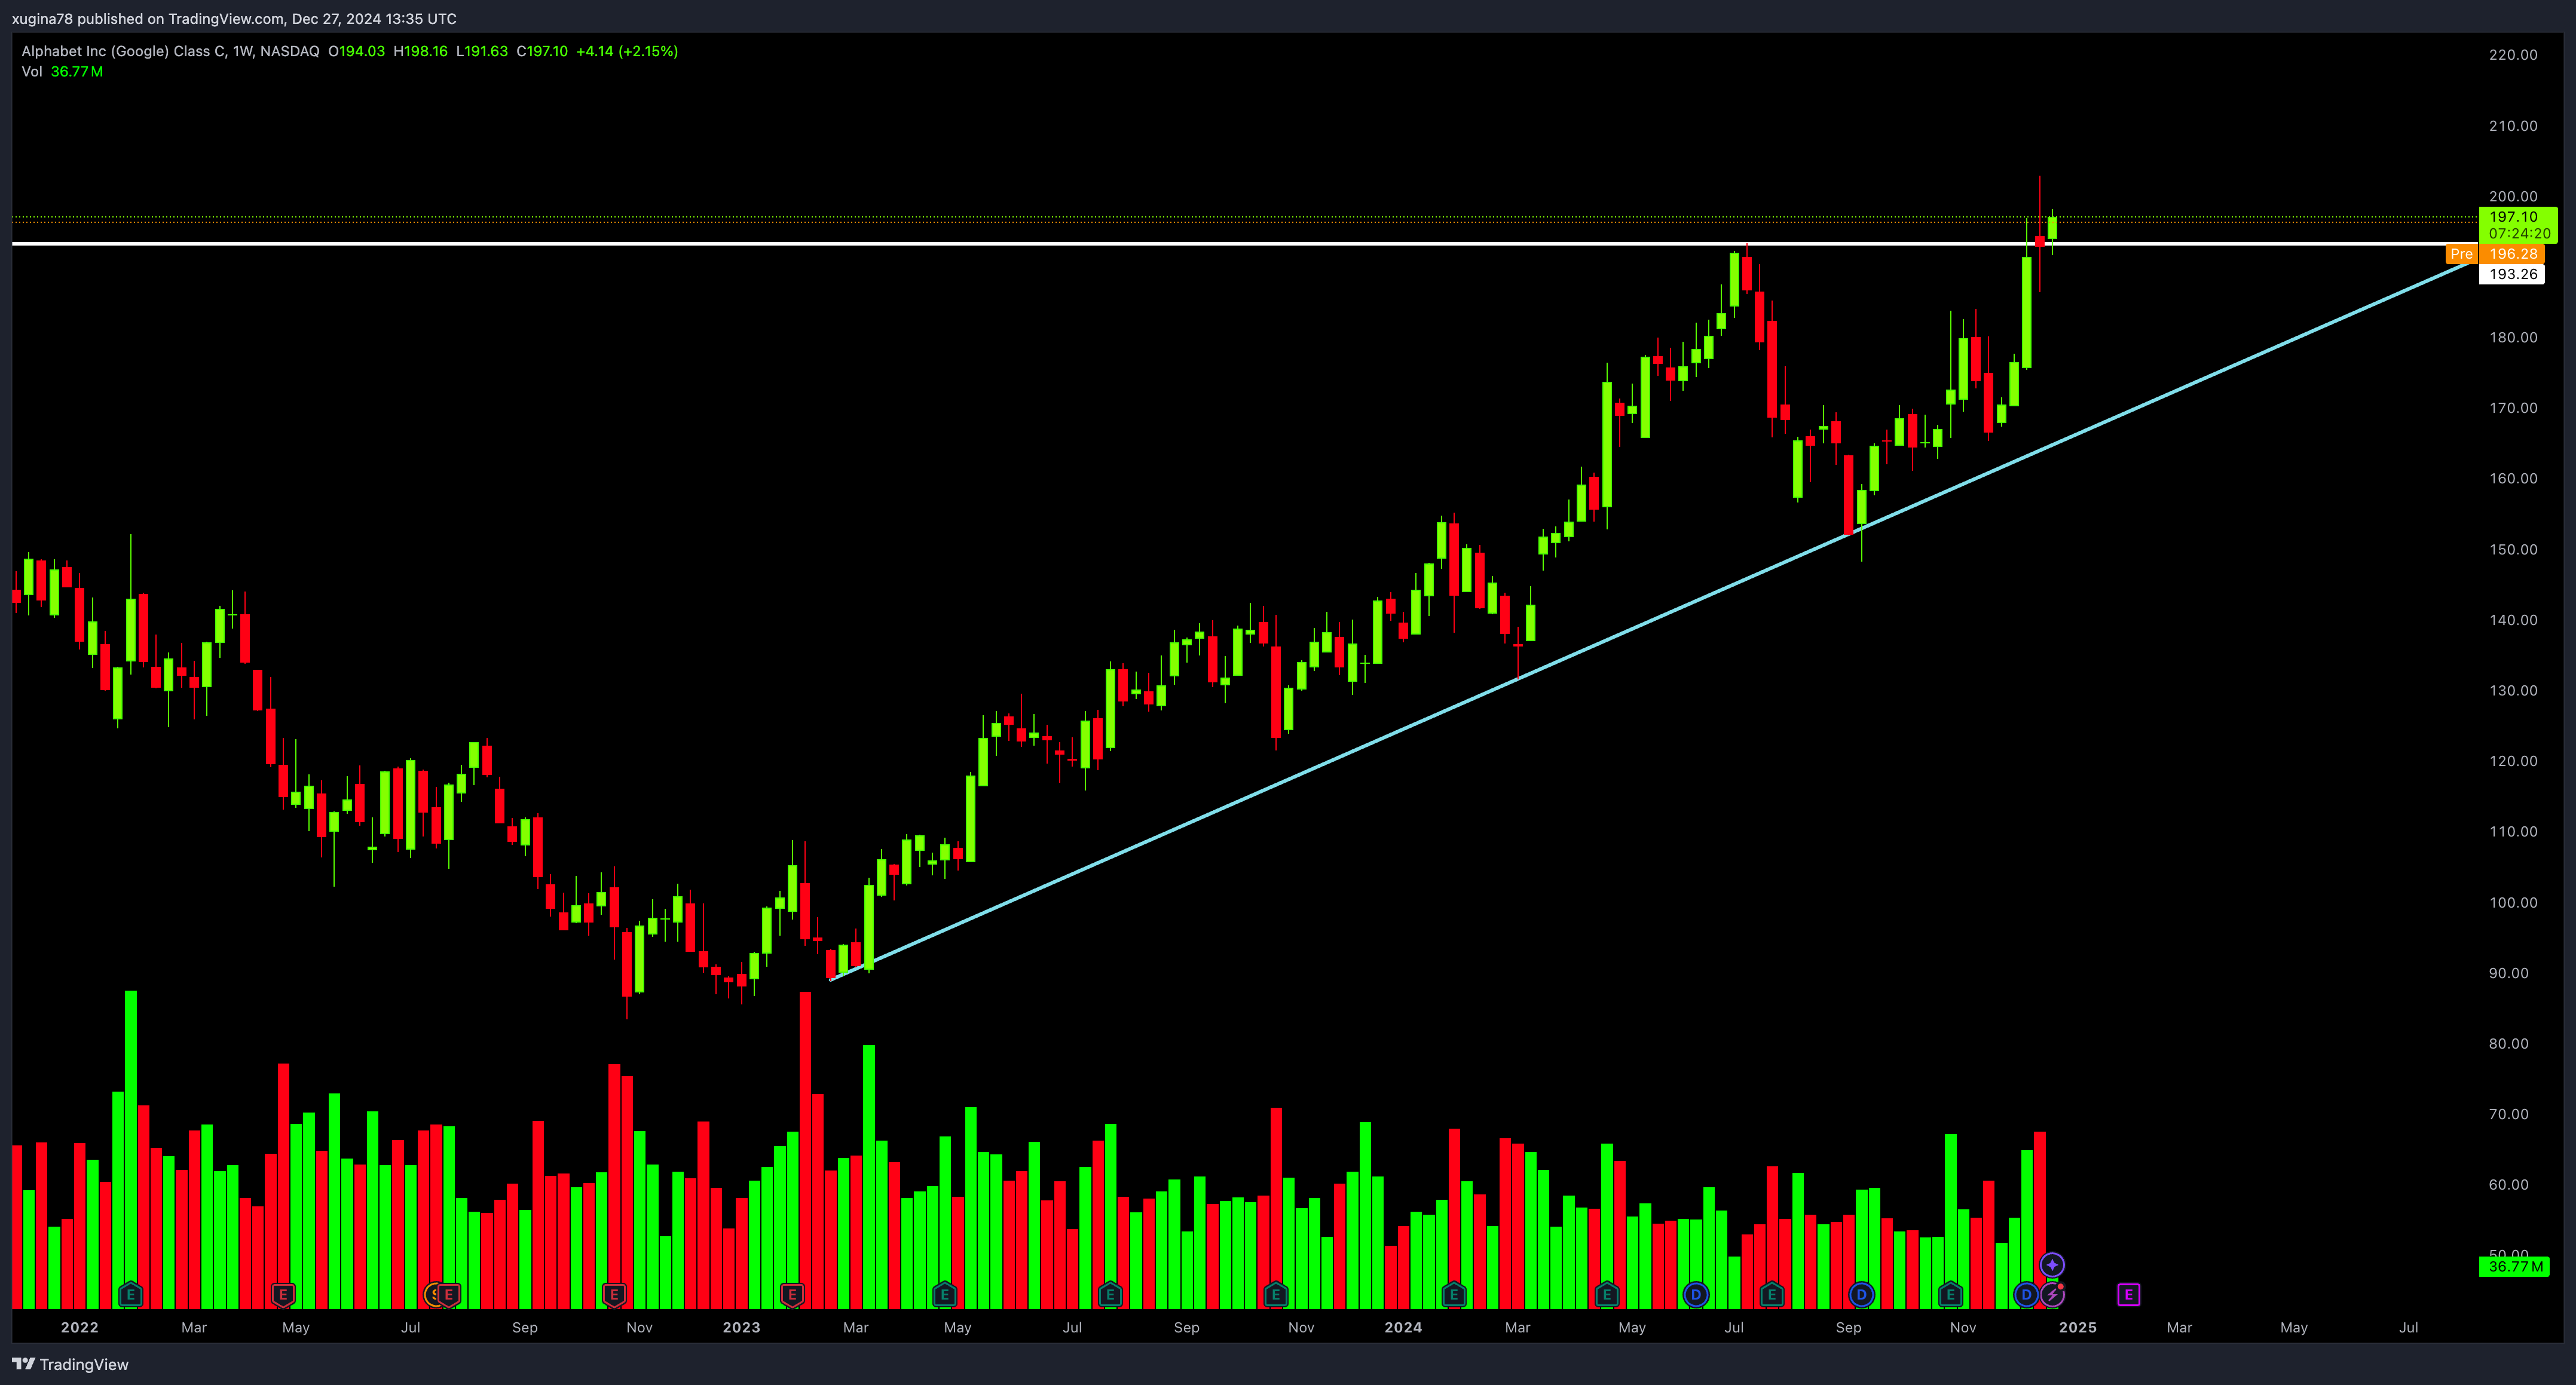Click the teal earnings marker near late July 2023
This screenshot has height=1385, width=2576.
[1110, 1295]
